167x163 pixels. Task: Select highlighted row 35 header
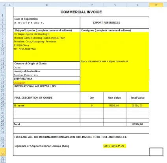(3, 152)
